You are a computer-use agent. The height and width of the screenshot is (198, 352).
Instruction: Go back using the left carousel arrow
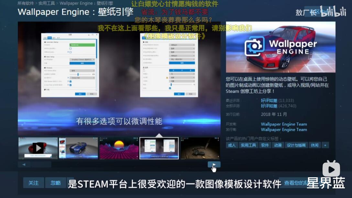click(24, 164)
